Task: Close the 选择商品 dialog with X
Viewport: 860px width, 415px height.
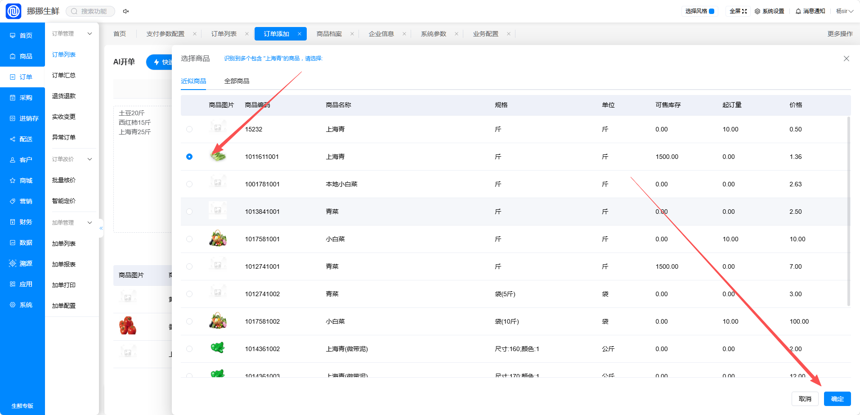Action: 846,59
